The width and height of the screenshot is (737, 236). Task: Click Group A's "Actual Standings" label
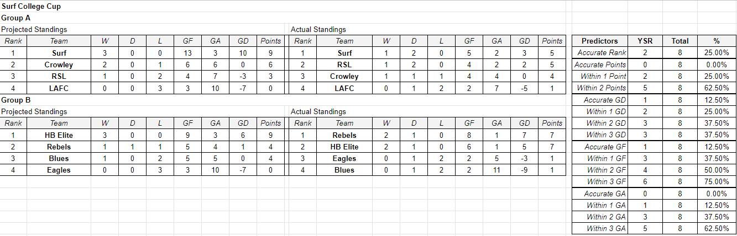[x=318, y=29]
